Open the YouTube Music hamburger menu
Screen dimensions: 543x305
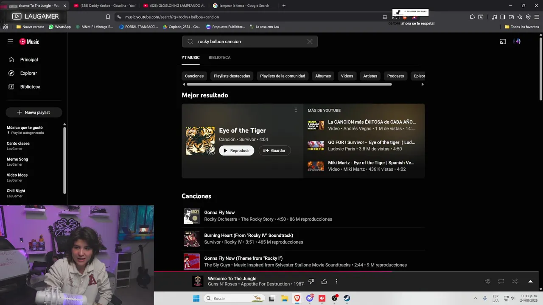pyautogui.click(x=10, y=42)
